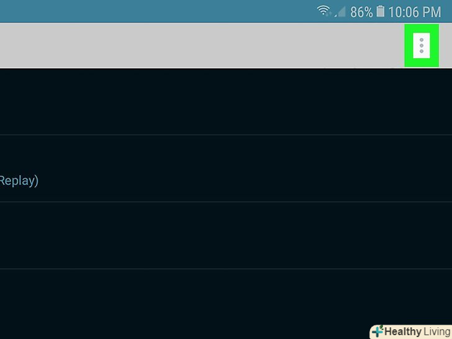Click the divider line above the "Replay)" row

coord(226,135)
